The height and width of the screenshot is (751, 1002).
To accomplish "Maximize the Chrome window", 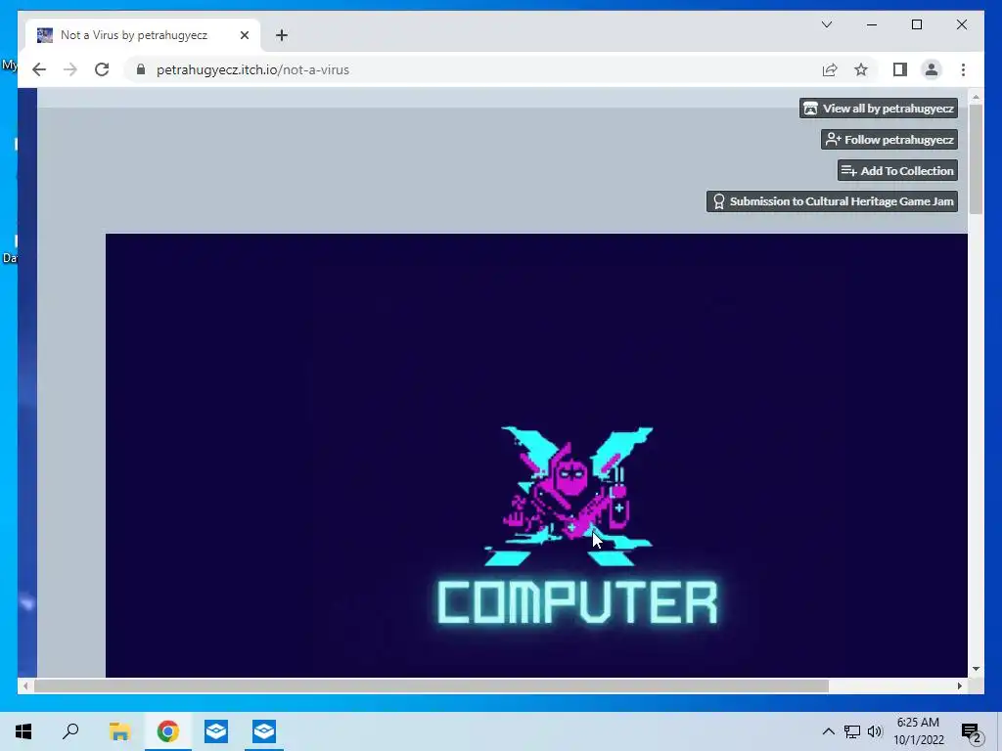I will tap(916, 24).
